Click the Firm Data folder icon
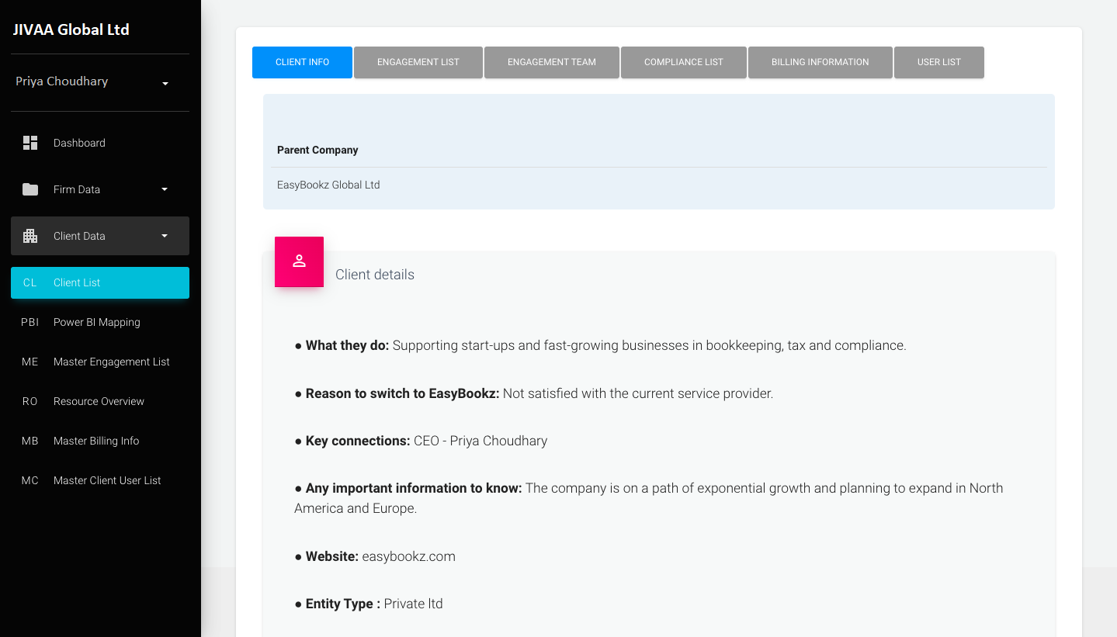Viewport: 1117px width, 637px height. 30,189
